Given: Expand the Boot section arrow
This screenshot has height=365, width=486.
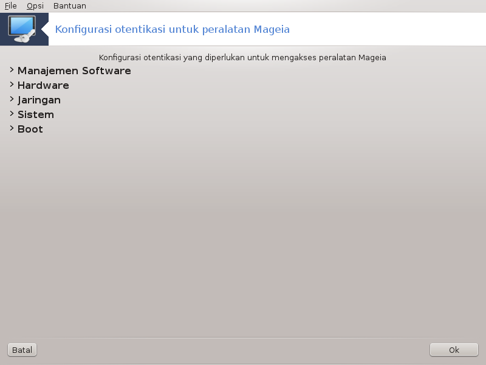Looking at the screenshot, I should [x=12, y=128].
